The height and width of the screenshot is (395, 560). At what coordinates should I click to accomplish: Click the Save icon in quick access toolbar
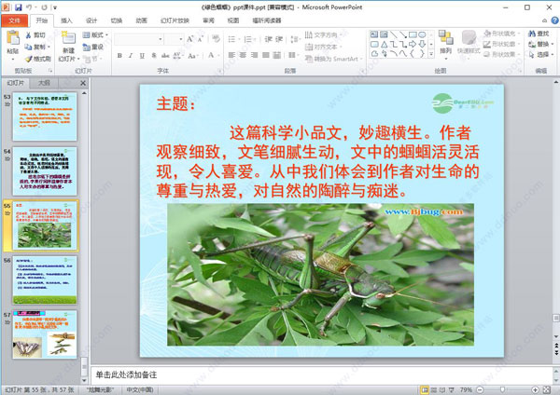pyautogui.click(x=19, y=7)
